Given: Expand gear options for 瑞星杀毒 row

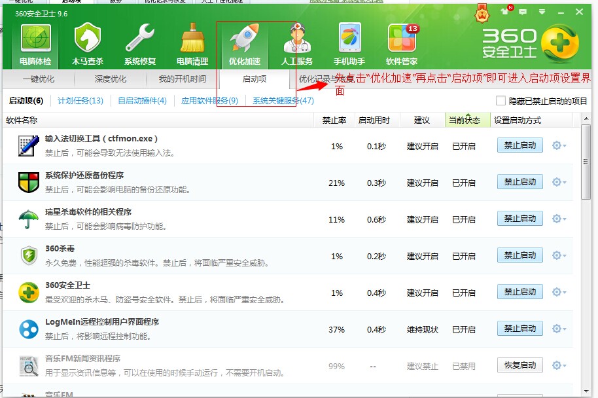Looking at the screenshot, I should [559, 219].
